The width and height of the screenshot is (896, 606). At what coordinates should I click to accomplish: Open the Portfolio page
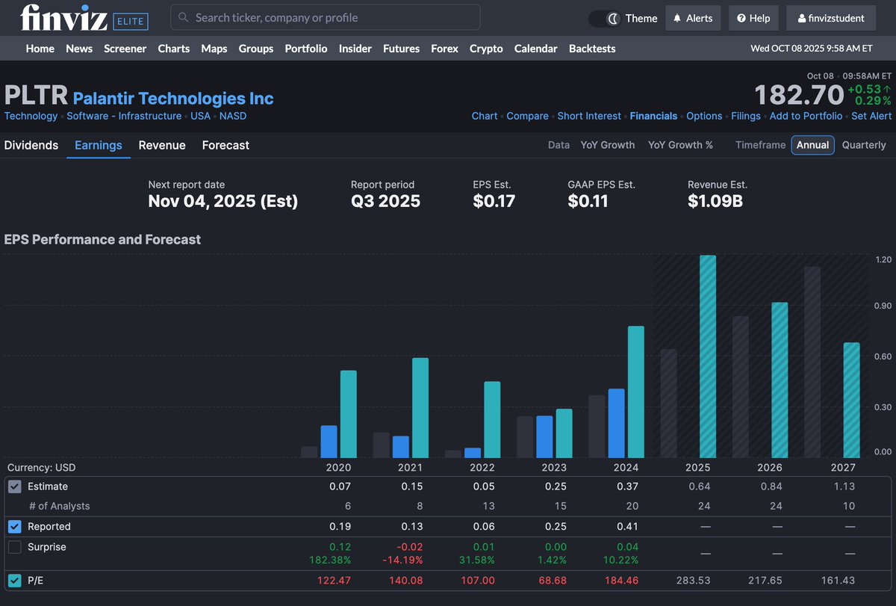306,49
